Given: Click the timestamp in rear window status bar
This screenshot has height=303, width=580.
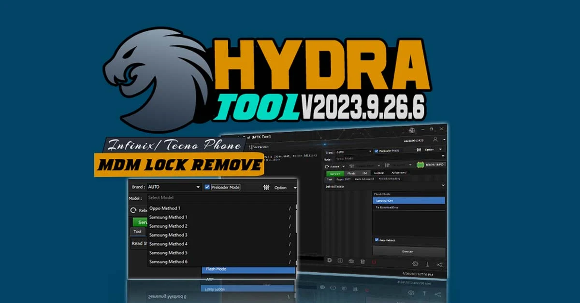Looking at the screenshot, I should [418, 274].
